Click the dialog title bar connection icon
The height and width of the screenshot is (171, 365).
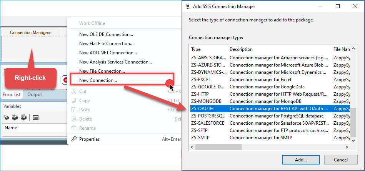click(x=188, y=7)
